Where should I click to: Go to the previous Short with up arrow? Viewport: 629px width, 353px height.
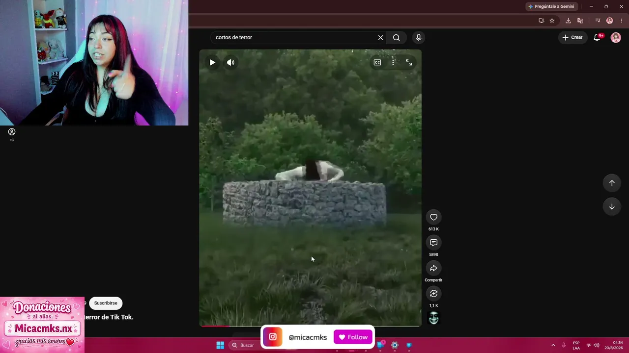pyautogui.click(x=612, y=183)
